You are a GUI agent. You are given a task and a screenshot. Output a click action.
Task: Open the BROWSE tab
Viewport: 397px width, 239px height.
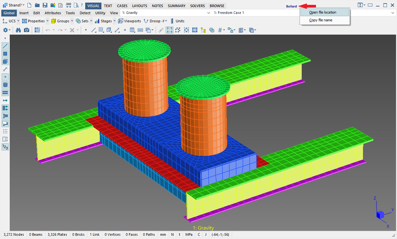(x=217, y=6)
